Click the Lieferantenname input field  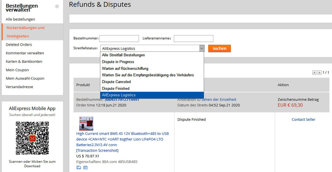pyautogui.click(x=194, y=39)
